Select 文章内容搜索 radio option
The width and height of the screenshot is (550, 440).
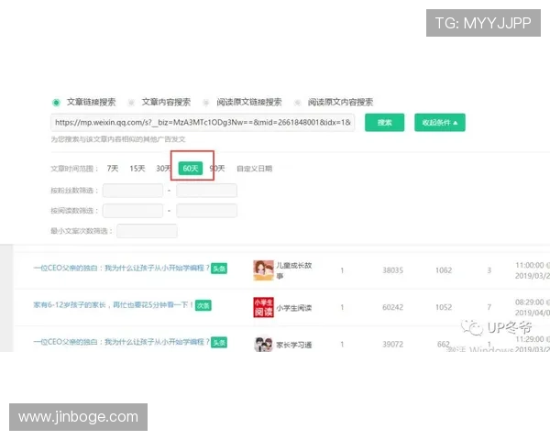(131, 103)
